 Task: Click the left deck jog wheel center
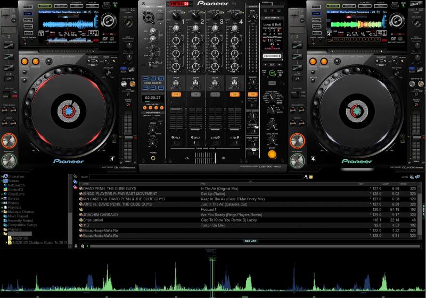tap(69, 112)
